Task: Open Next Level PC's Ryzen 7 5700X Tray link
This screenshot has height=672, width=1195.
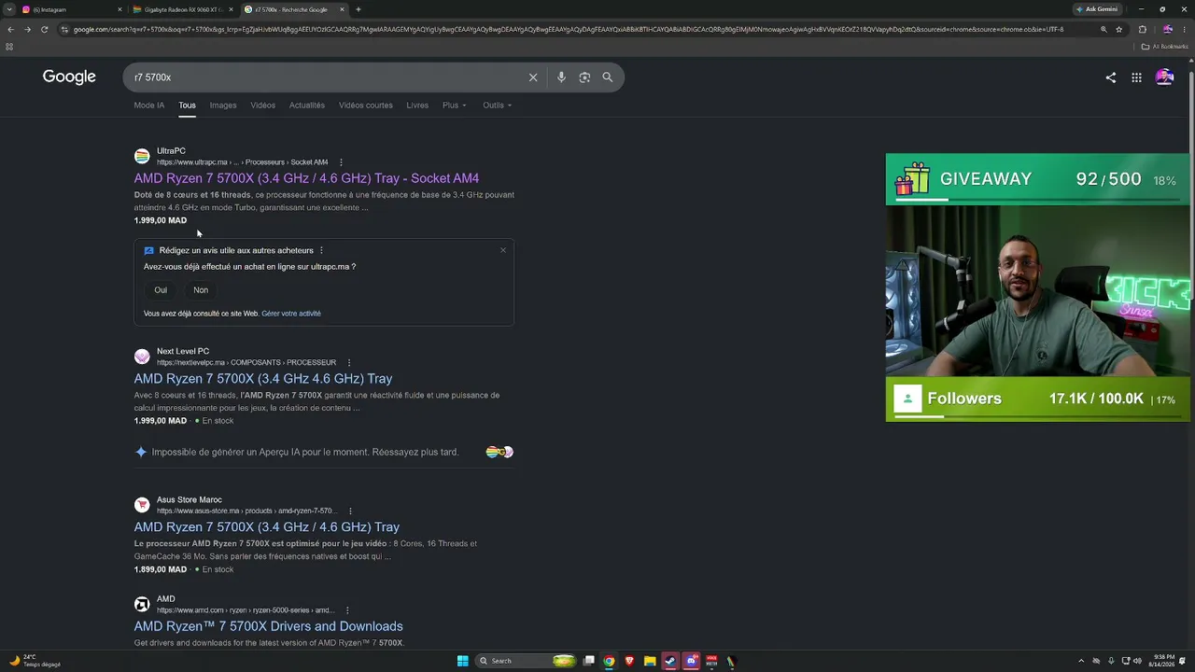Action: [x=263, y=379]
